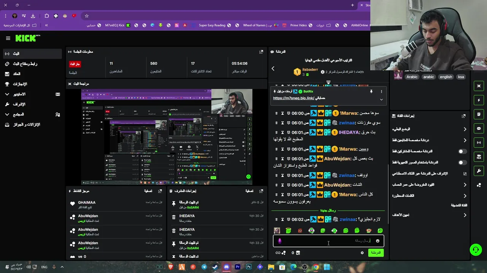
Task: Open pinned message three-dot options
Action: pos(381,91)
